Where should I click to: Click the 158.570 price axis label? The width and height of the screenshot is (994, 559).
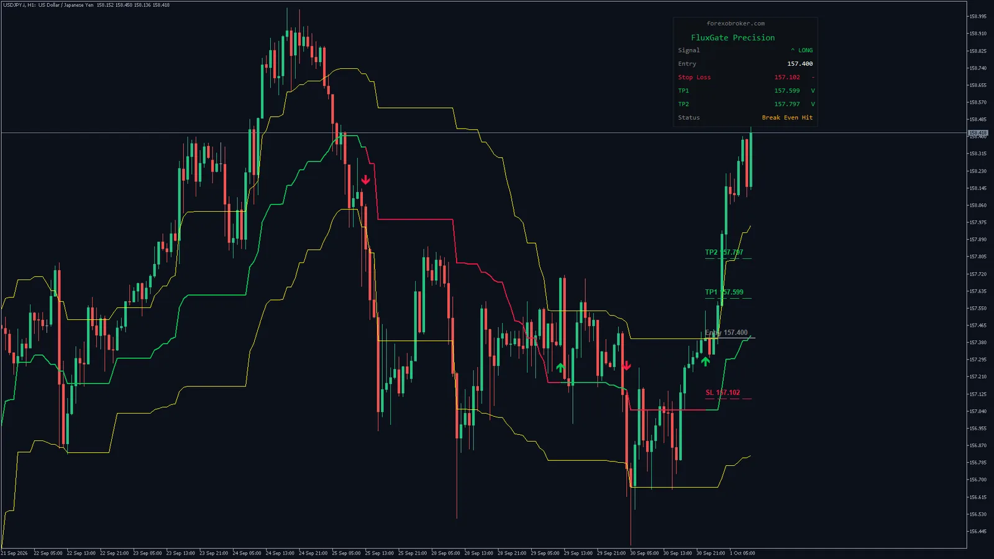coord(978,102)
